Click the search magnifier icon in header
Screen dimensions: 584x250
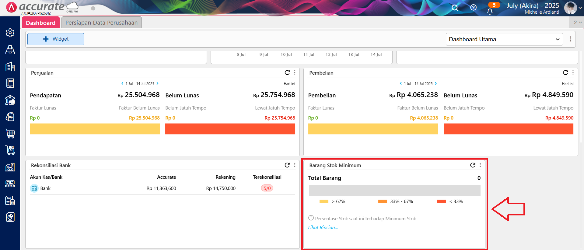pyautogui.click(x=455, y=8)
